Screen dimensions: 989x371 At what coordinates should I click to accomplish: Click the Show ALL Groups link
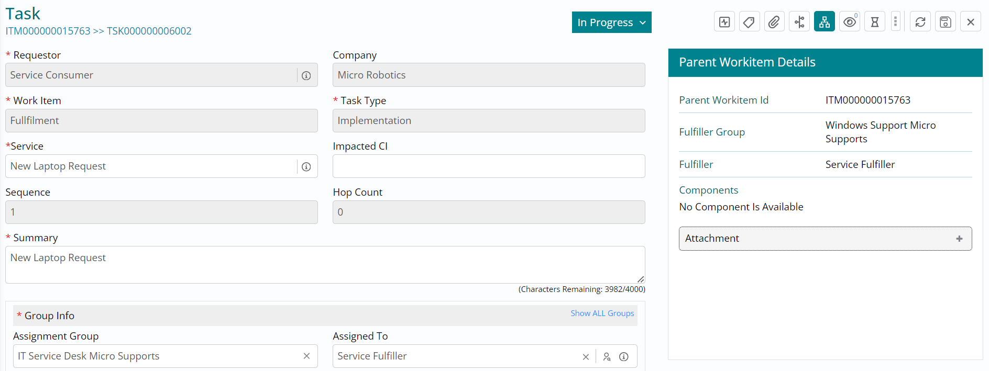602,313
